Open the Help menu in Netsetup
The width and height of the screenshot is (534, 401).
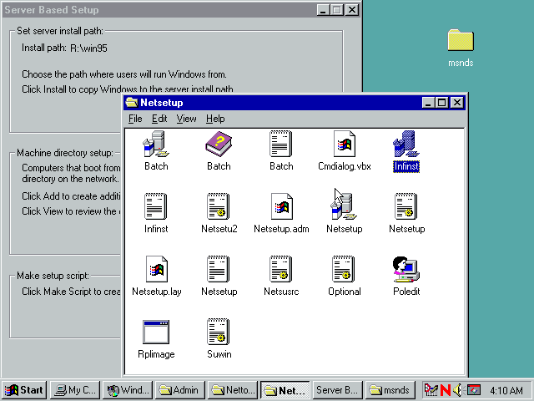[x=215, y=119]
